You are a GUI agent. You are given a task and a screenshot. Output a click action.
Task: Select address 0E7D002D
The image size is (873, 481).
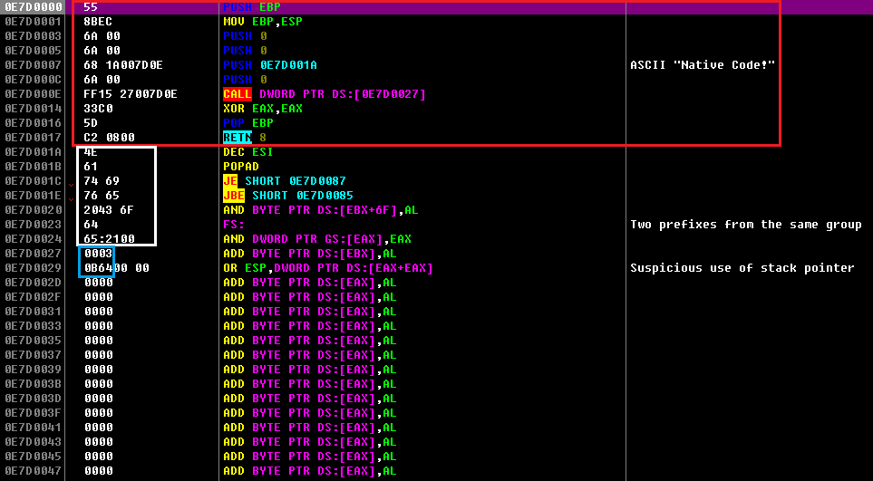tap(33, 282)
